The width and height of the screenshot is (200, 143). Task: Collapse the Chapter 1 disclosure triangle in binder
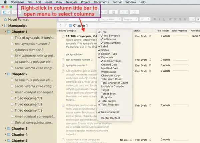pyautogui.click(x=5, y=31)
